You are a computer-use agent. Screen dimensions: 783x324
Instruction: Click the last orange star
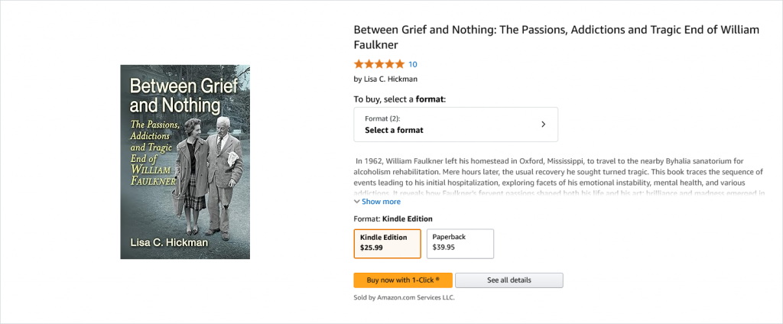400,64
